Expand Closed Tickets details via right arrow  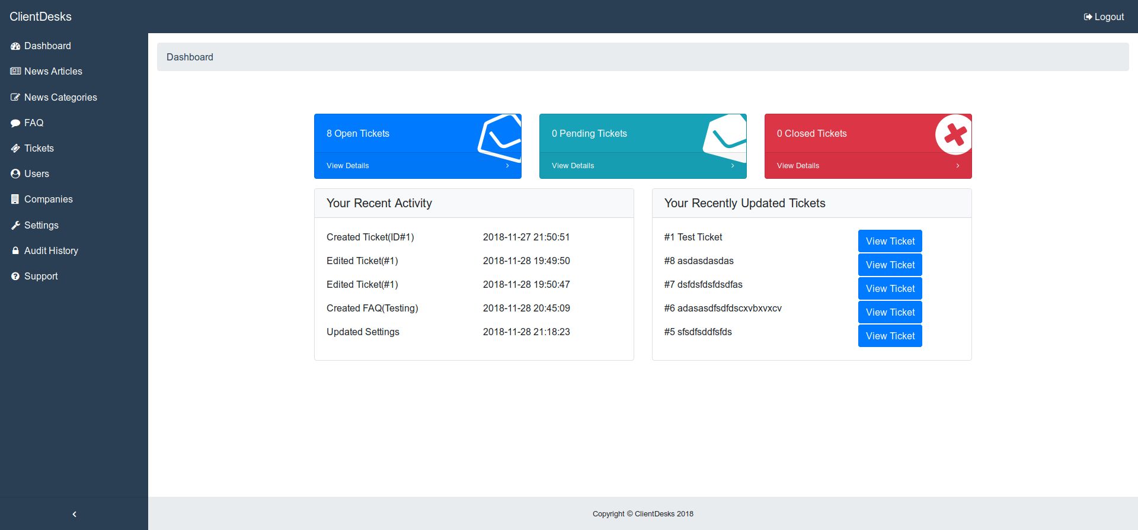click(958, 166)
